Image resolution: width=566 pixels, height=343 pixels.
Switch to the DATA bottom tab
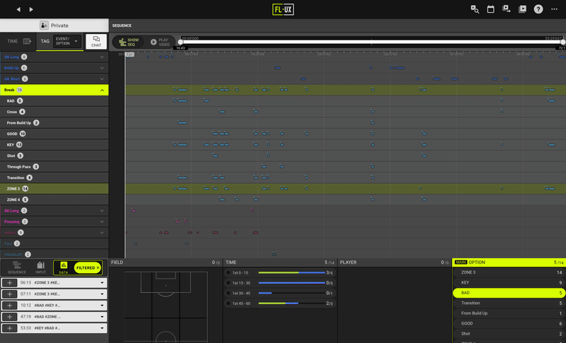tap(64, 267)
